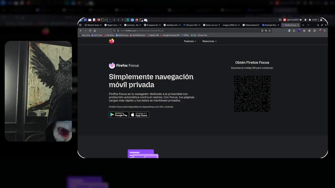
Task: Go back with the browser back arrow
Action: pyautogui.click(x=81, y=31)
